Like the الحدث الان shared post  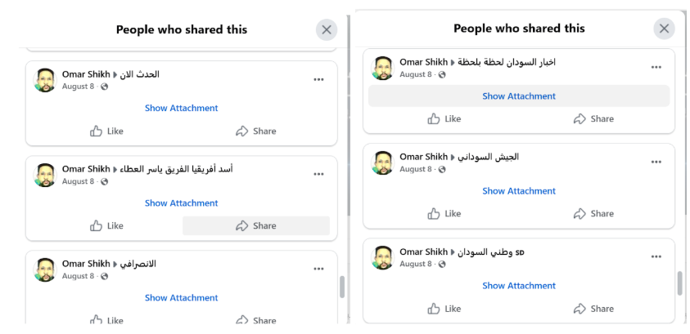(x=107, y=131)
